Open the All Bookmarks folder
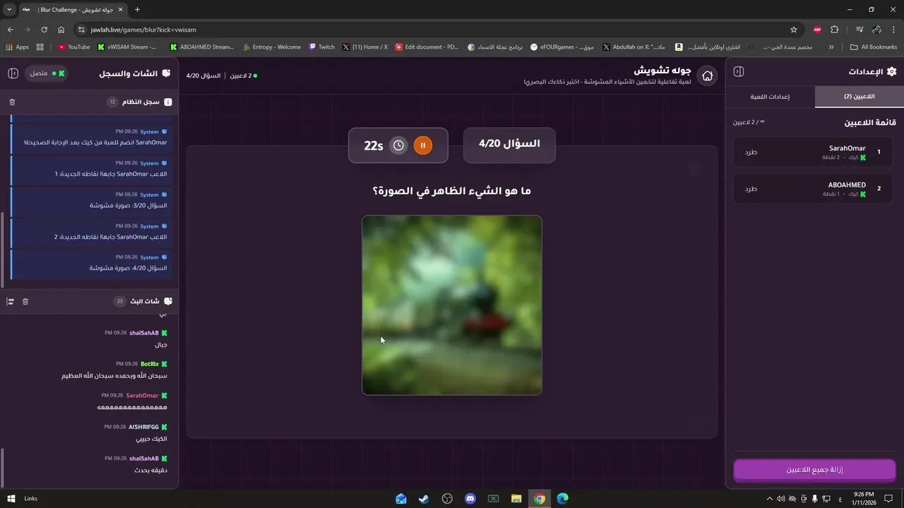The height and width of the screenshot is (508, 904). tap(874, 47)
